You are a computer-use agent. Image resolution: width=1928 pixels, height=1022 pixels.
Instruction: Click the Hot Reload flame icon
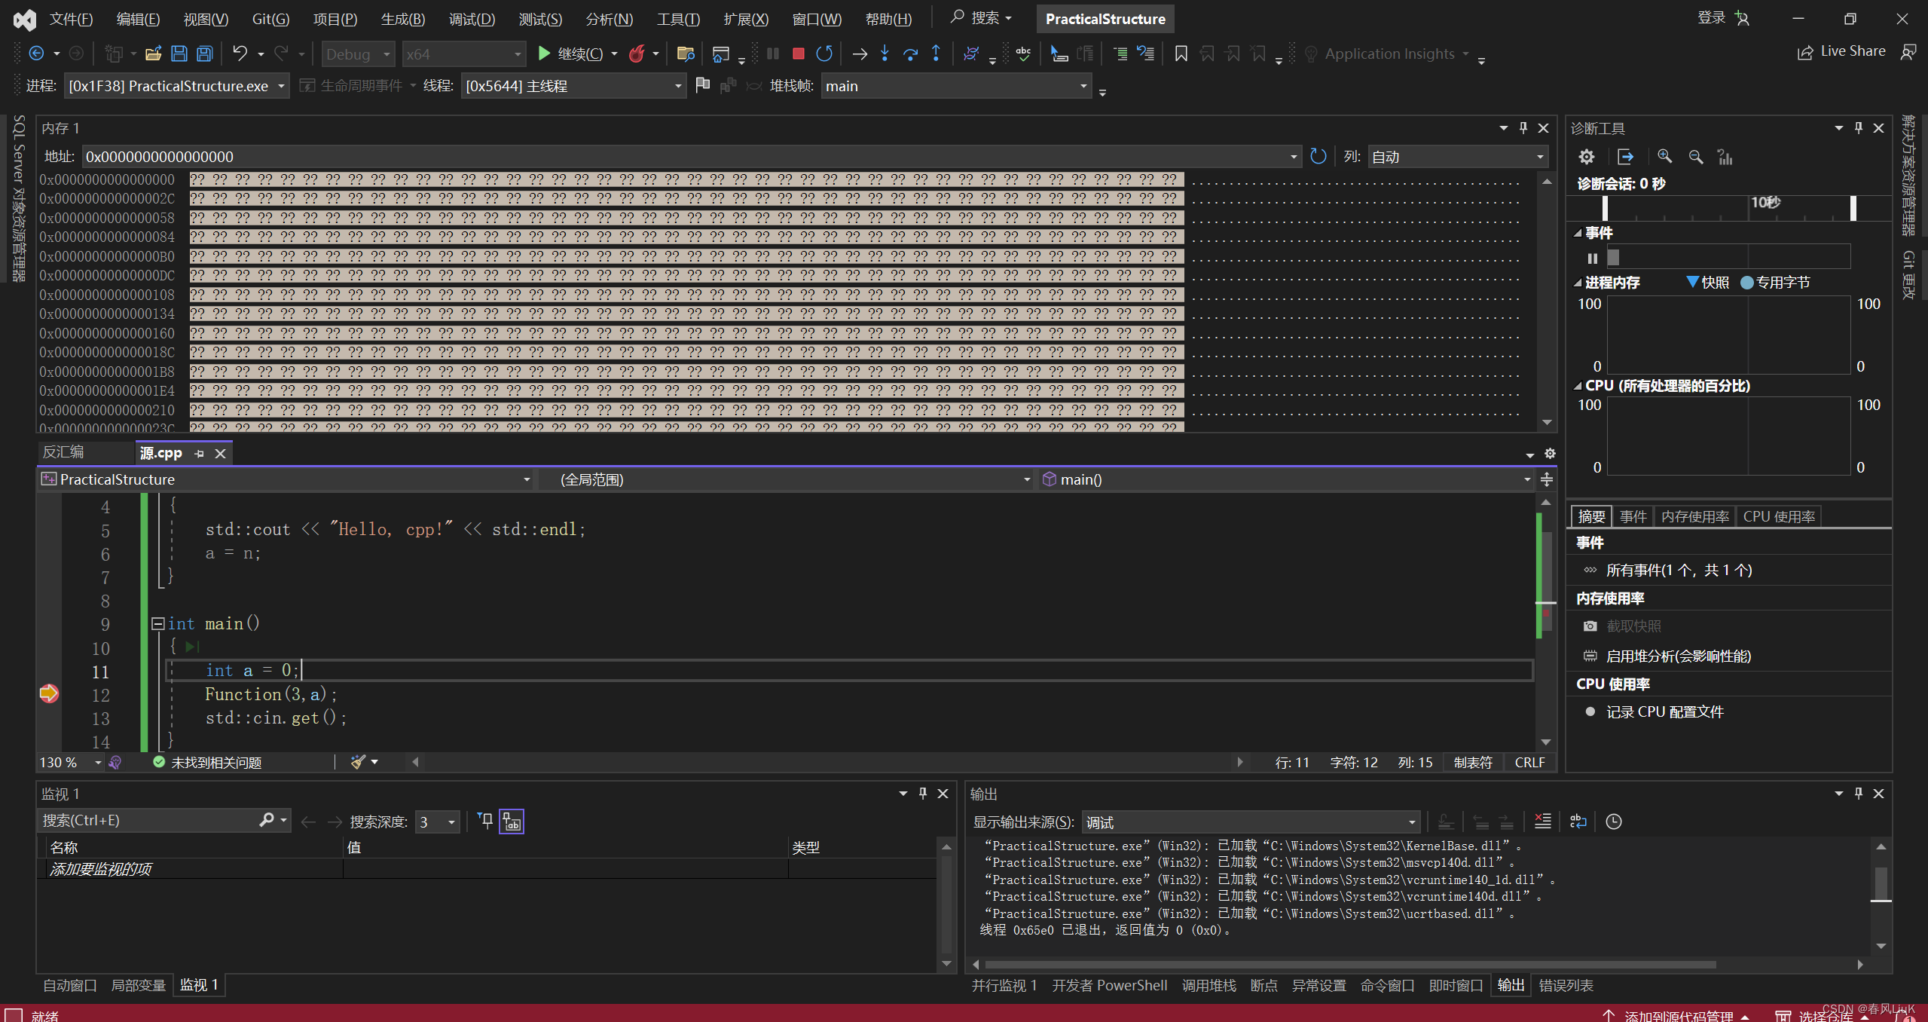tap(637, 54)
